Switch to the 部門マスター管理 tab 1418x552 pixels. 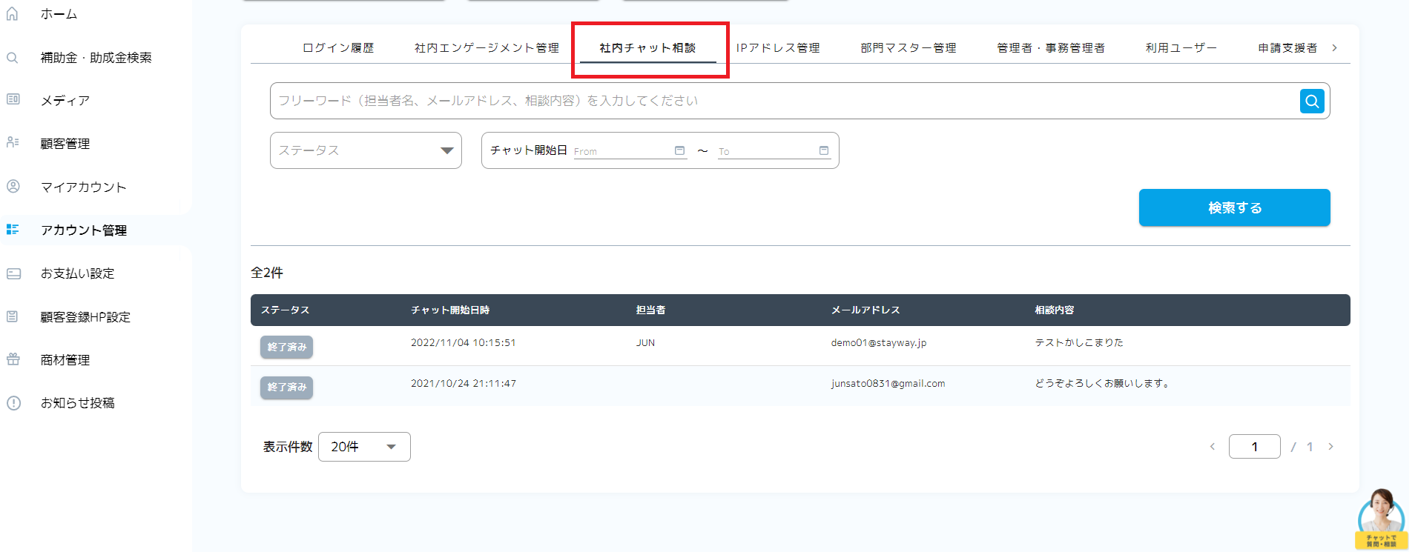(908, 47)
